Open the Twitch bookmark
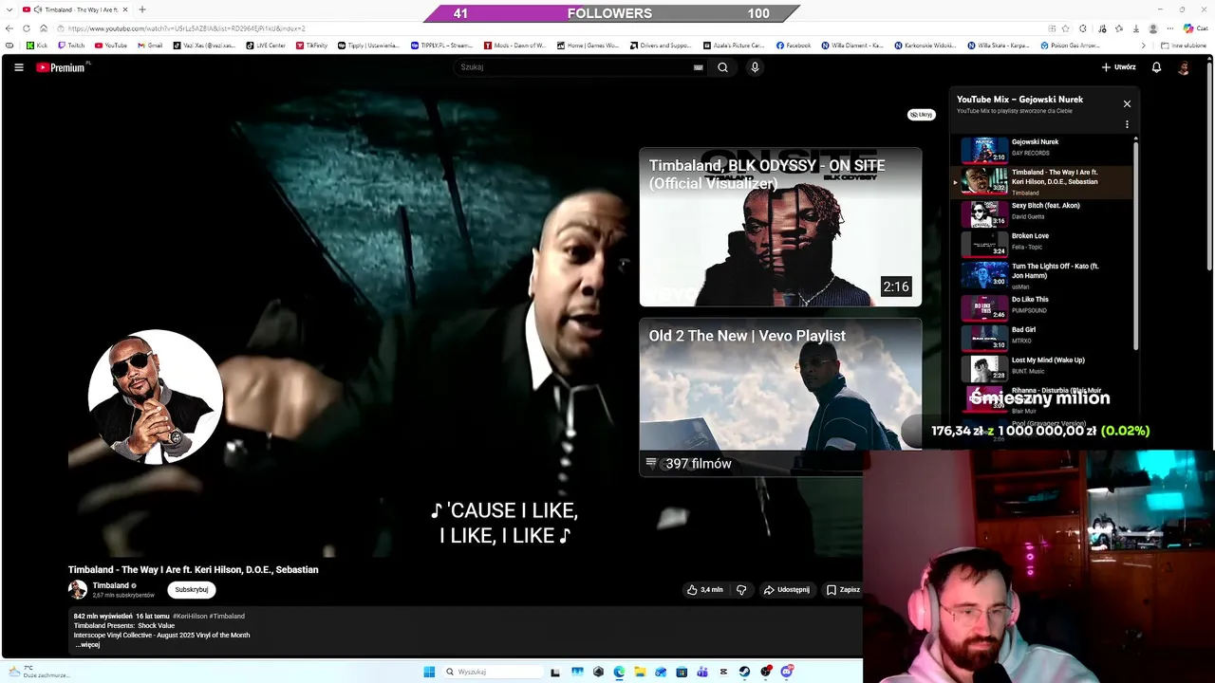This screenshot has height=683, width=1215. (x=71, y=46)
